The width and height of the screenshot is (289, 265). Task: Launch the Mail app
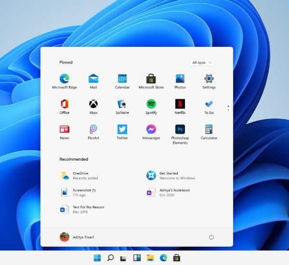tap(93, 82)
